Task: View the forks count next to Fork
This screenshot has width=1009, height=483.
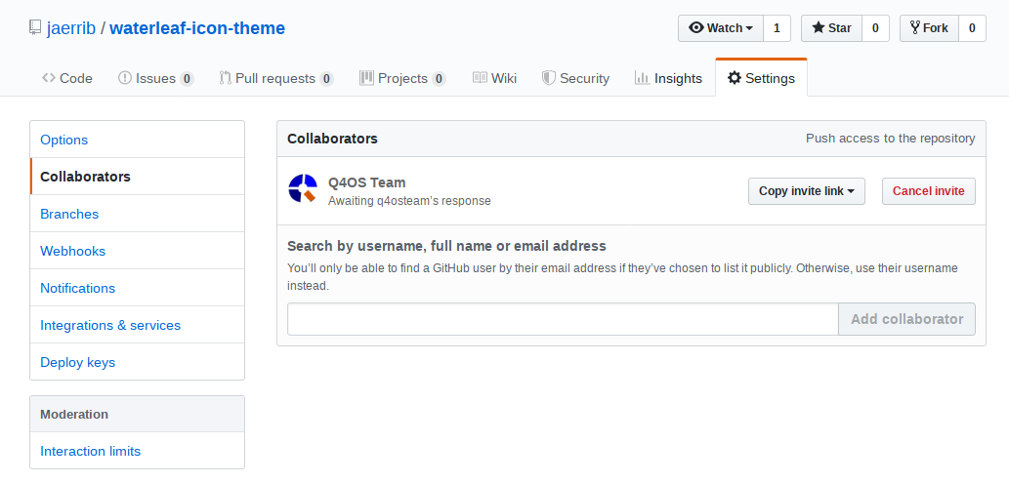Action: click(x=972, y=28)
